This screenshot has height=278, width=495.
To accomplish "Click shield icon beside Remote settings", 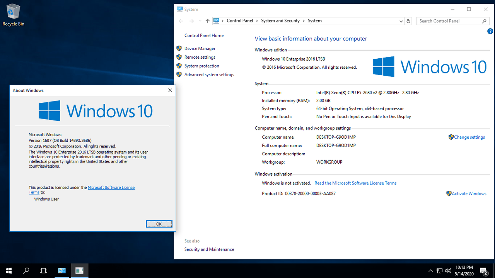I will click(x=179, y=57).
